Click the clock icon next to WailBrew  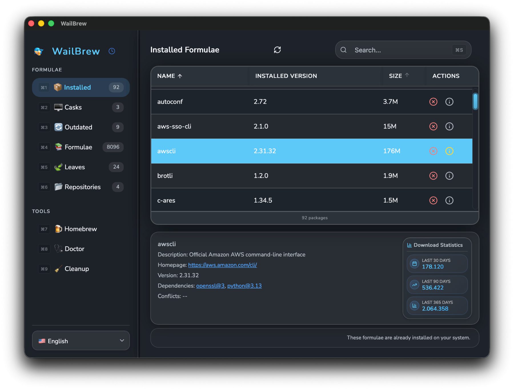coord(112,51)
